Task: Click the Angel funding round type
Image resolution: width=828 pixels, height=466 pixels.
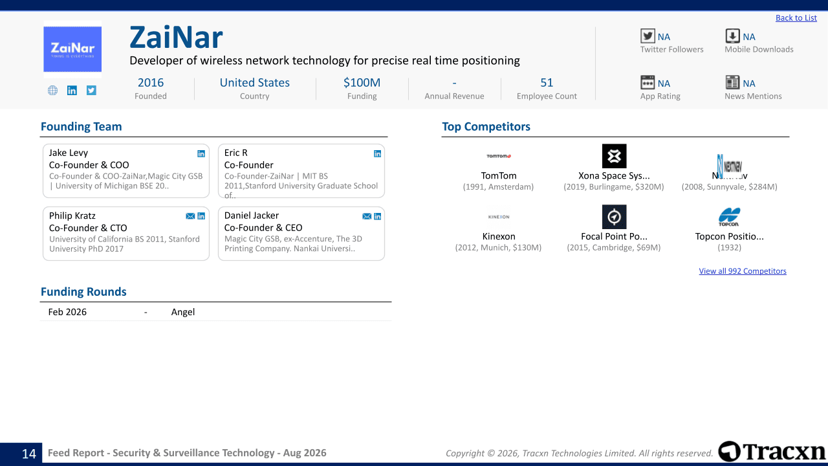Action: point(183,312)
